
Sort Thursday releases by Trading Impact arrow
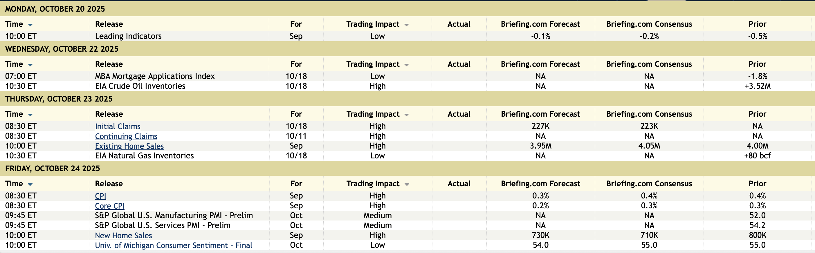pos(407,115)
